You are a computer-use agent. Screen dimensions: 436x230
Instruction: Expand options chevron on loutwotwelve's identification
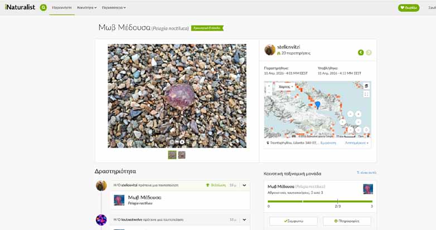pos(244,219)
